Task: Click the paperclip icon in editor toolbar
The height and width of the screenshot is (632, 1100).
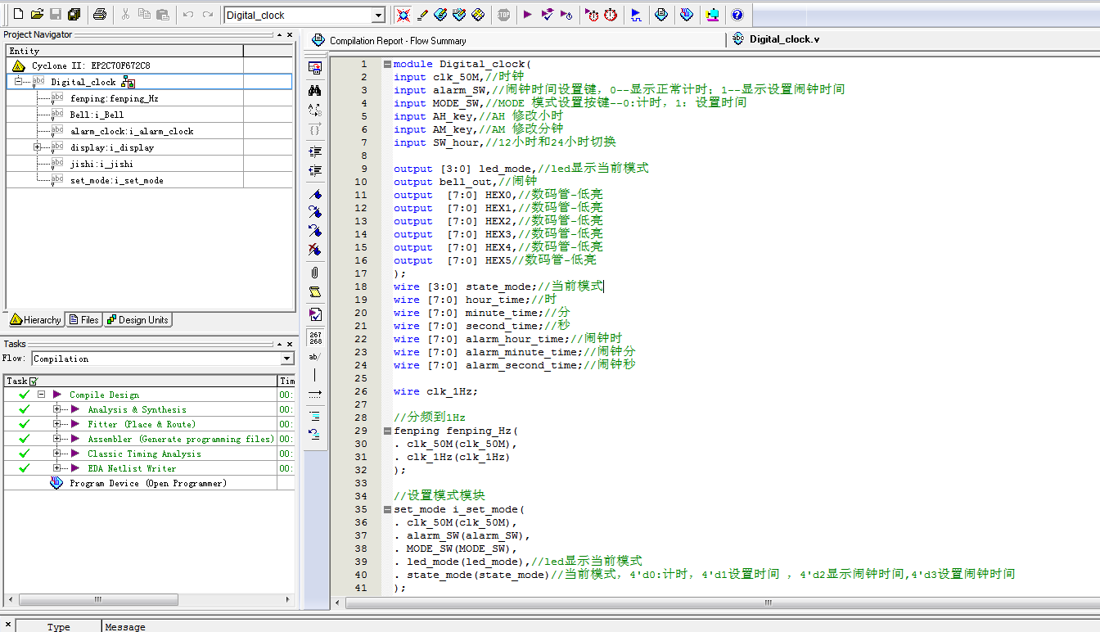Action: coord(315,273)
